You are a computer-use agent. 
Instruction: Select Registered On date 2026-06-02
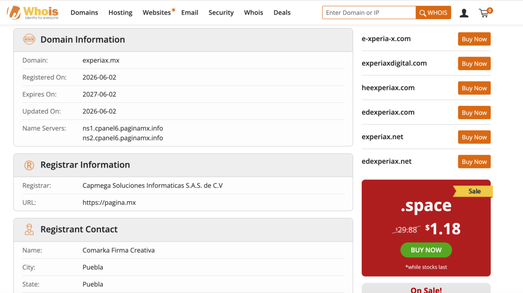(99, 77)
